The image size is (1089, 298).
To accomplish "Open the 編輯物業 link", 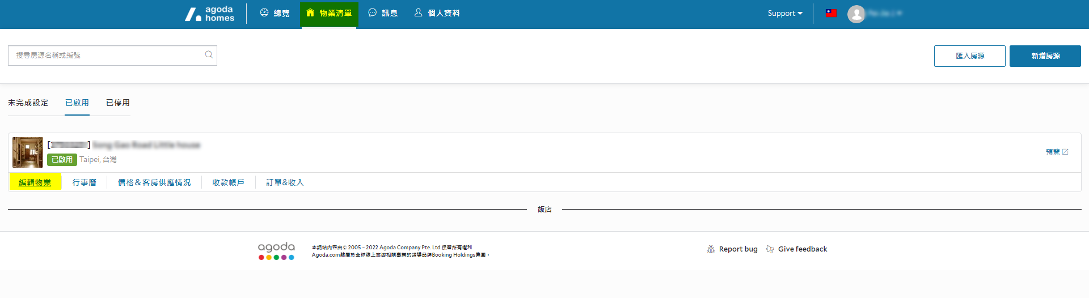I will [35, 182].
